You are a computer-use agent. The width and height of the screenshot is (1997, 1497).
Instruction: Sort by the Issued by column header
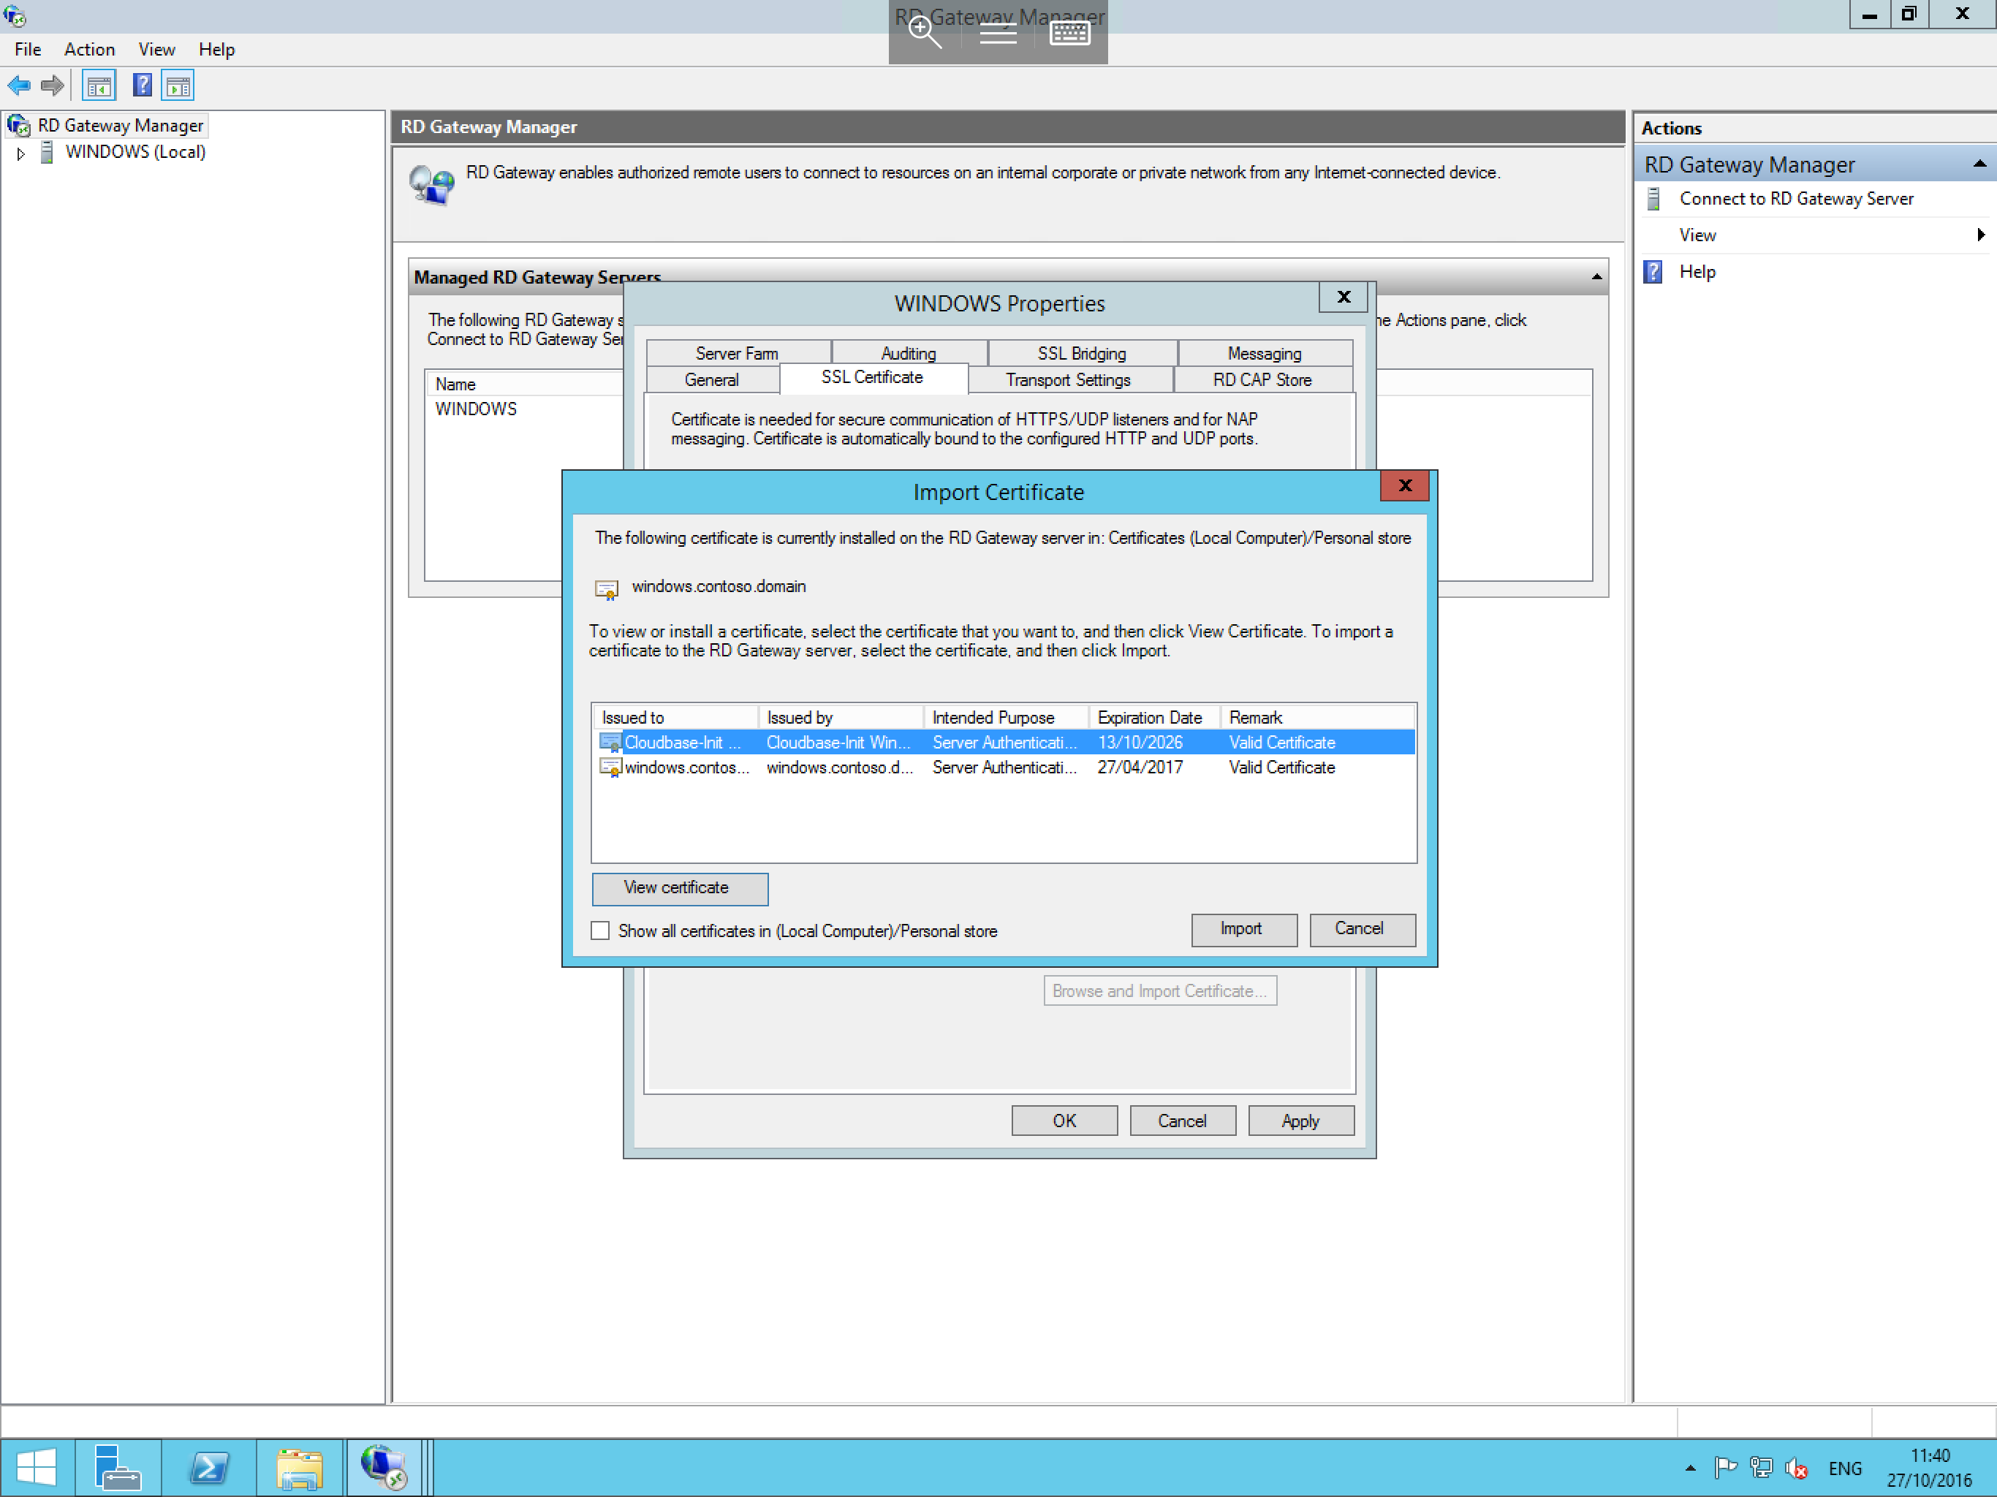(841, 718)
